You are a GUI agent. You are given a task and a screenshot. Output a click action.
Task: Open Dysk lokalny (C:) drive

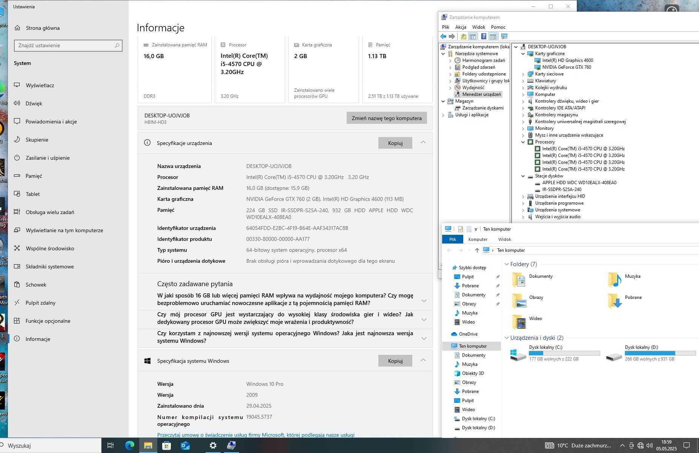(555, 353)
